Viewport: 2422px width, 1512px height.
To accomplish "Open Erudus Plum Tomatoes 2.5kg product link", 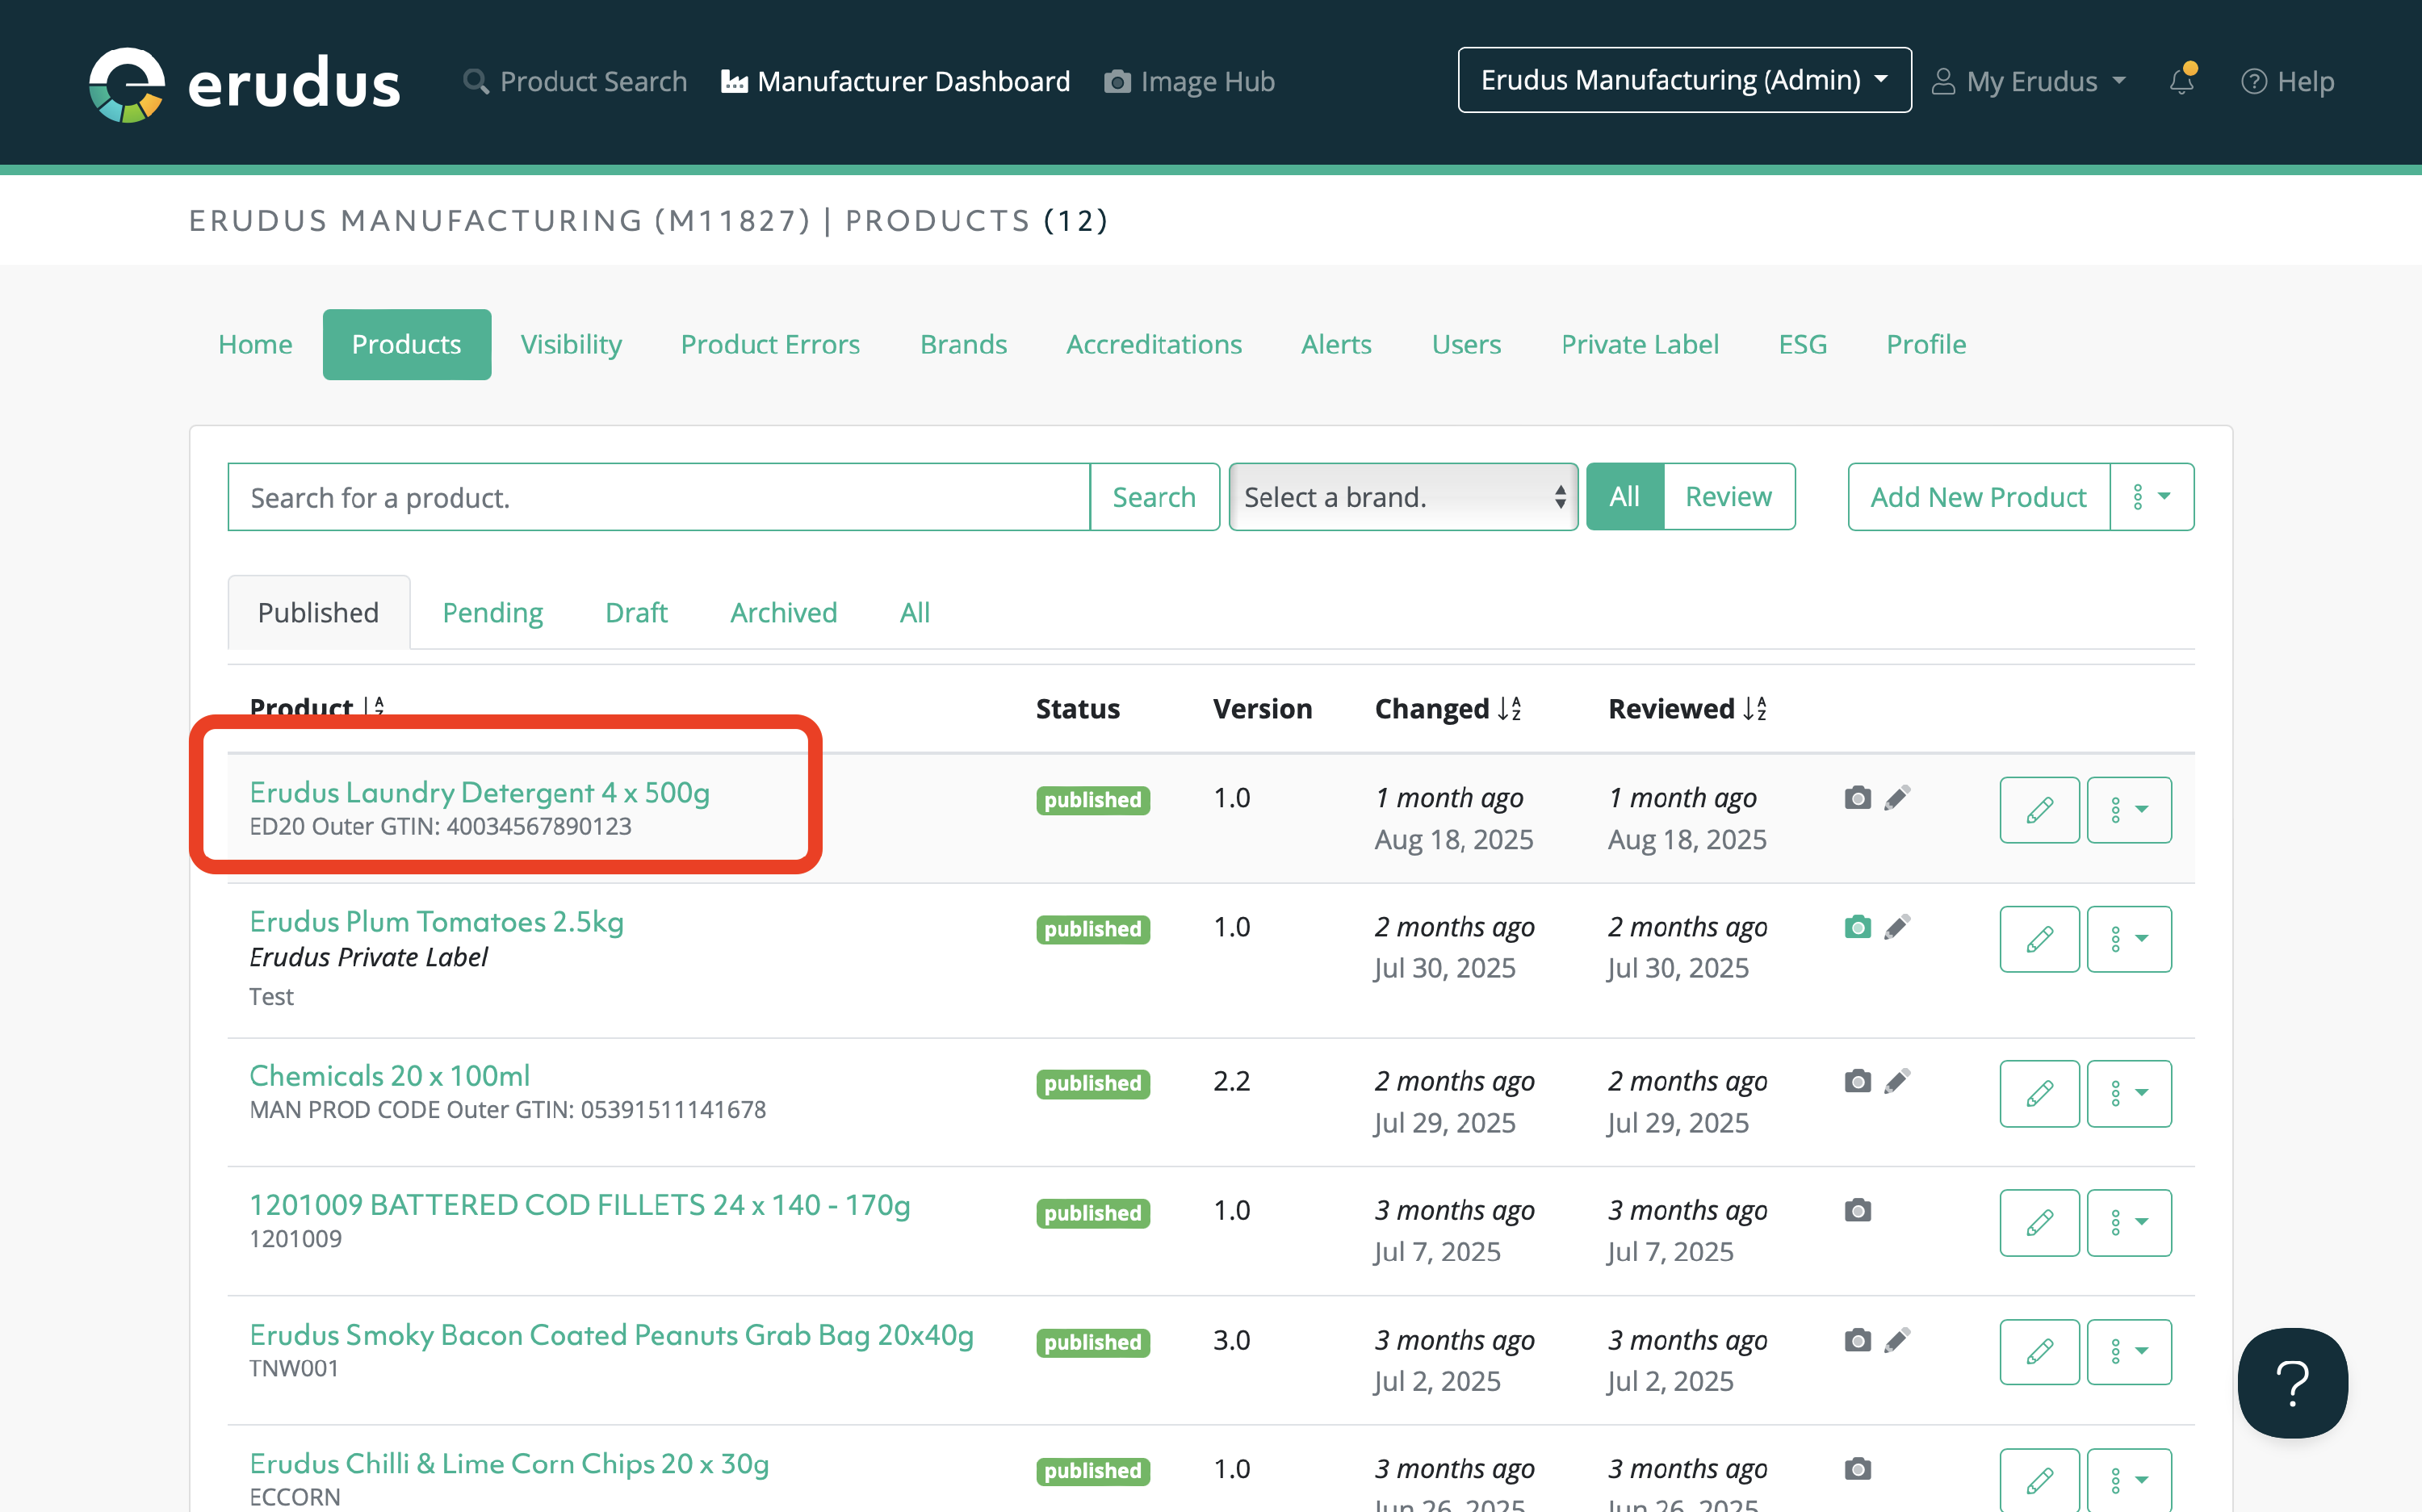I will (x=436, y=921).
